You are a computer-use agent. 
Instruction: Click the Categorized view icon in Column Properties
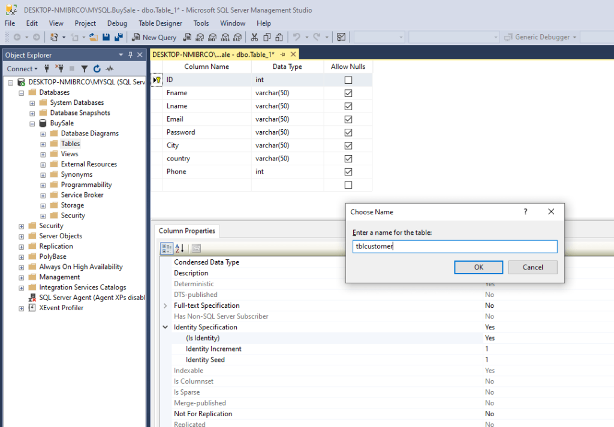point(167,249)
